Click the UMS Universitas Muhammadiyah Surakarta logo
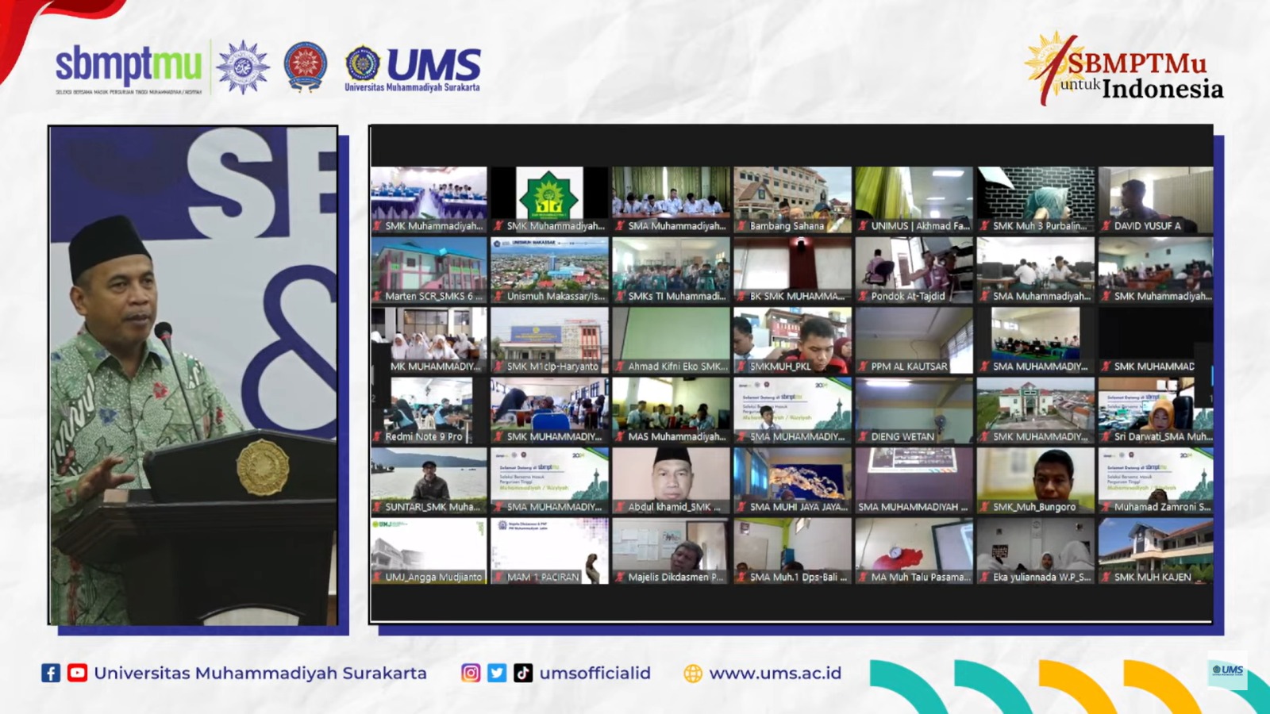 pos(413,69)
